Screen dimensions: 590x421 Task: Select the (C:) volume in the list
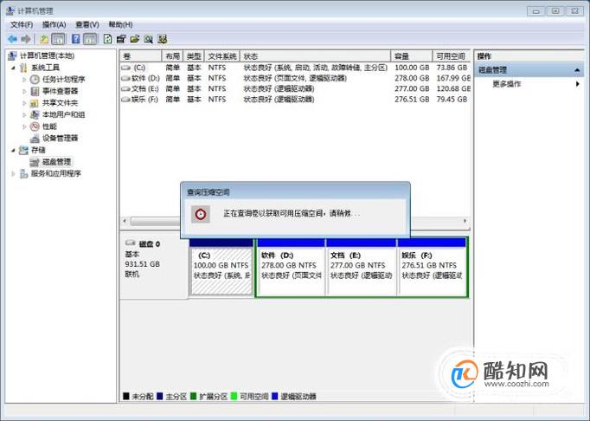pos(138,68)
